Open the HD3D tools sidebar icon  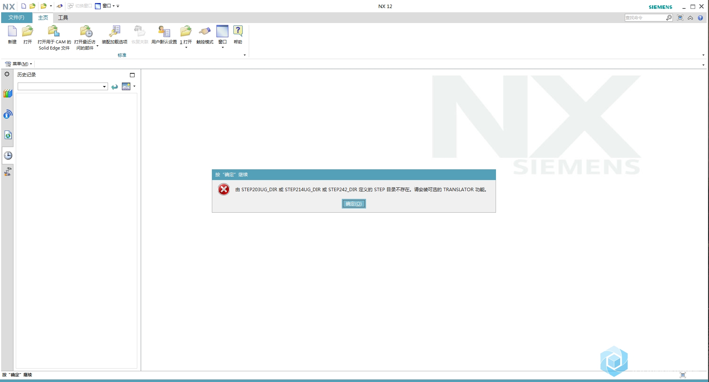pos(8,114)
